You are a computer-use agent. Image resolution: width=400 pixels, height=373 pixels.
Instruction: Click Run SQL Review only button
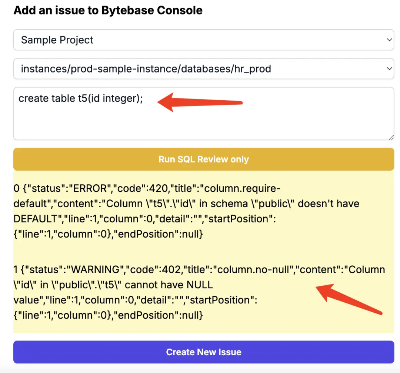tap(204, 159)
